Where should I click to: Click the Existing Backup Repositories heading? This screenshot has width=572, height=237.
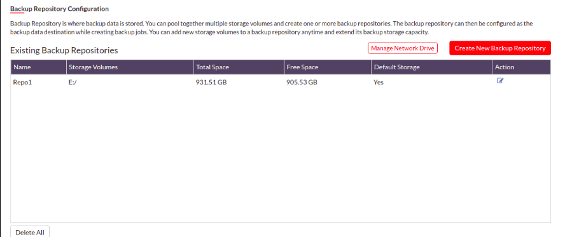click(x=64, y=50)
